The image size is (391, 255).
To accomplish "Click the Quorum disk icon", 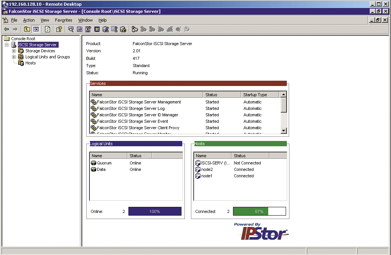I will point(94,163).
